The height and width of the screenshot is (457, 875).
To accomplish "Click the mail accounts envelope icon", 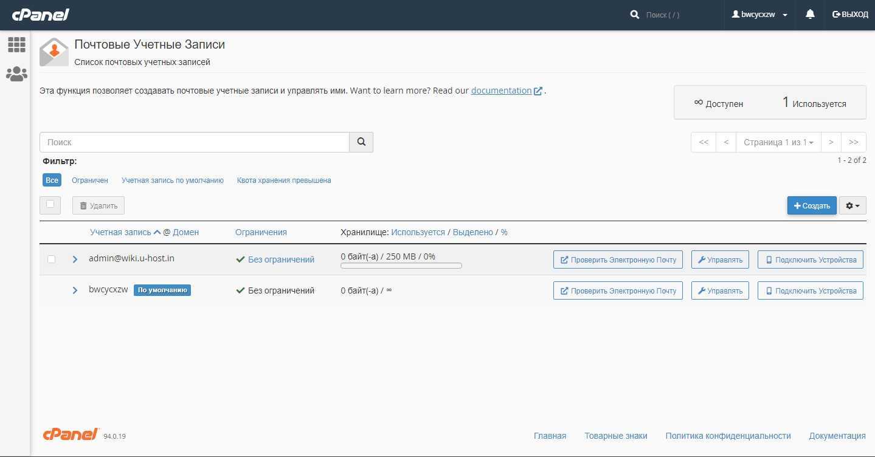I will coord(54,52).
